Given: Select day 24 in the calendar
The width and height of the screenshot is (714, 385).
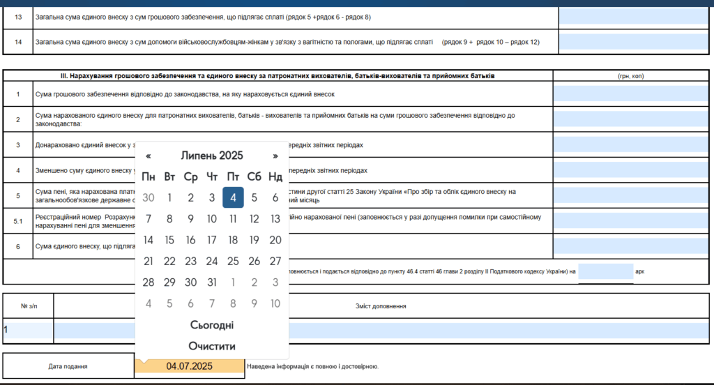Looking at the screenshot, I should point(212,261).
